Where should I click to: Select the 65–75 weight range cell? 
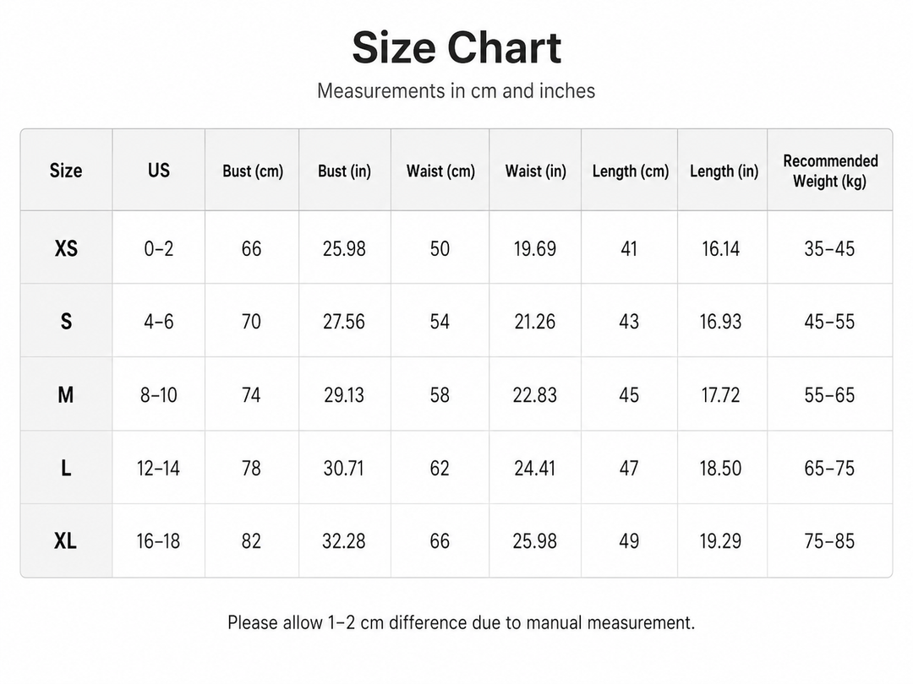[x=829, y=468]
